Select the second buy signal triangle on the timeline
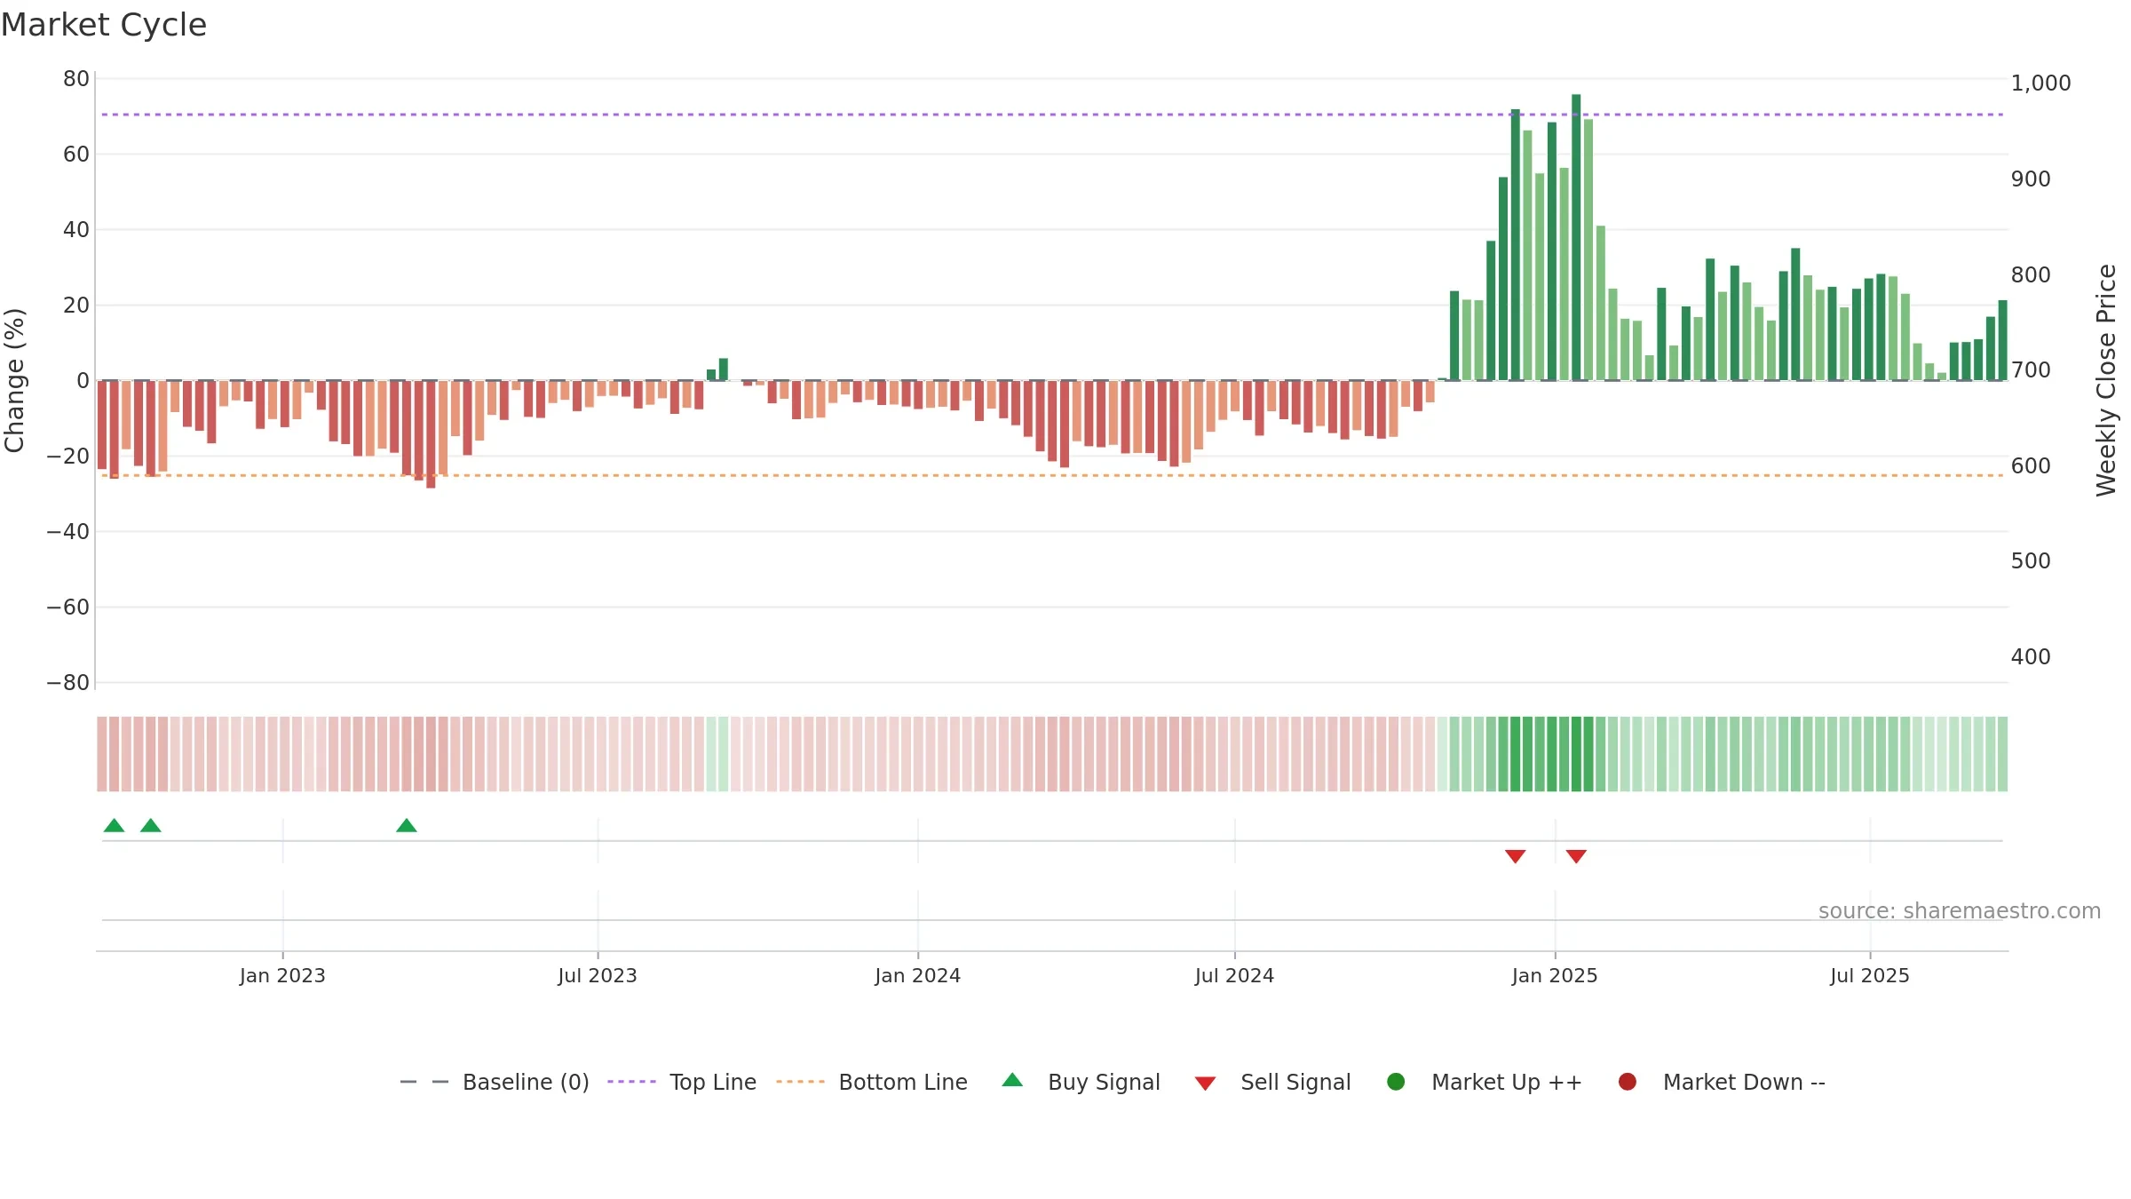Image resolution: width=2131 pixels, height=1199 pixels. [x=151, y=826]
